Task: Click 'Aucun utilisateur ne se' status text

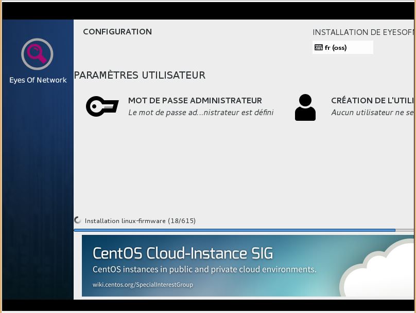Action: [x=372, y=113]
